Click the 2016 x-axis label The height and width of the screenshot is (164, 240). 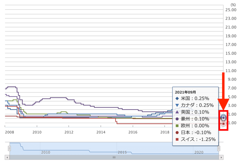tap(133, 132)
